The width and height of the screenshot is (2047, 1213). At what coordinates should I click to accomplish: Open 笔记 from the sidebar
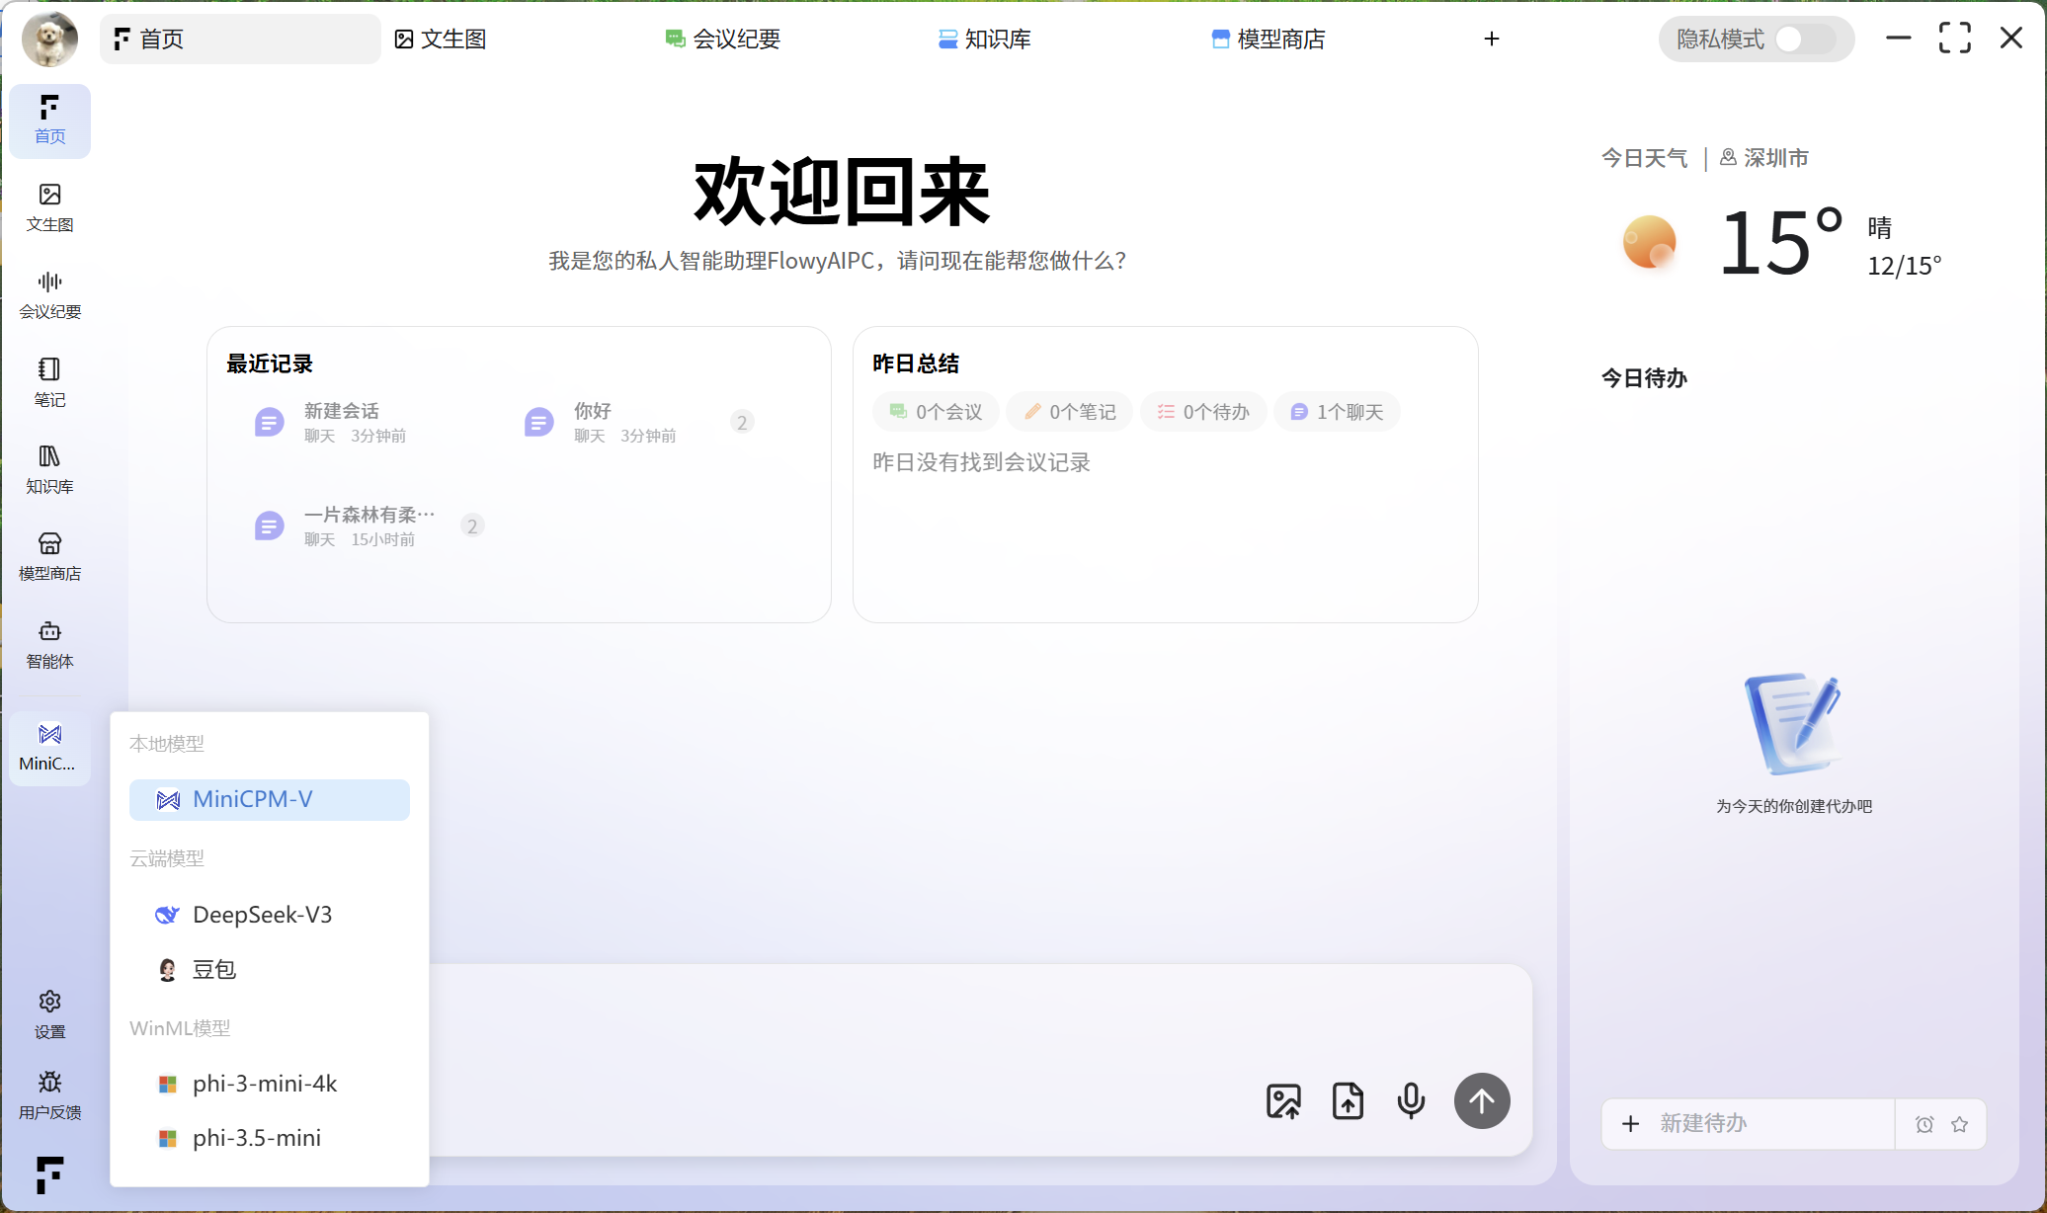point(49,381)
